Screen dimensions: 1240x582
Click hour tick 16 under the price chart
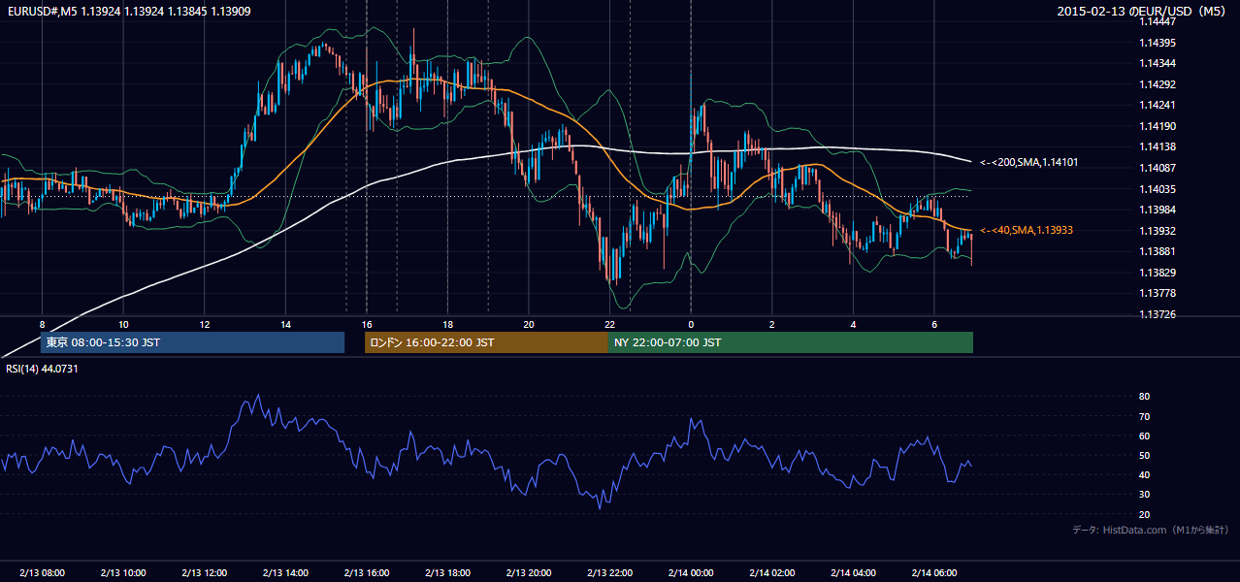point(367,324)
